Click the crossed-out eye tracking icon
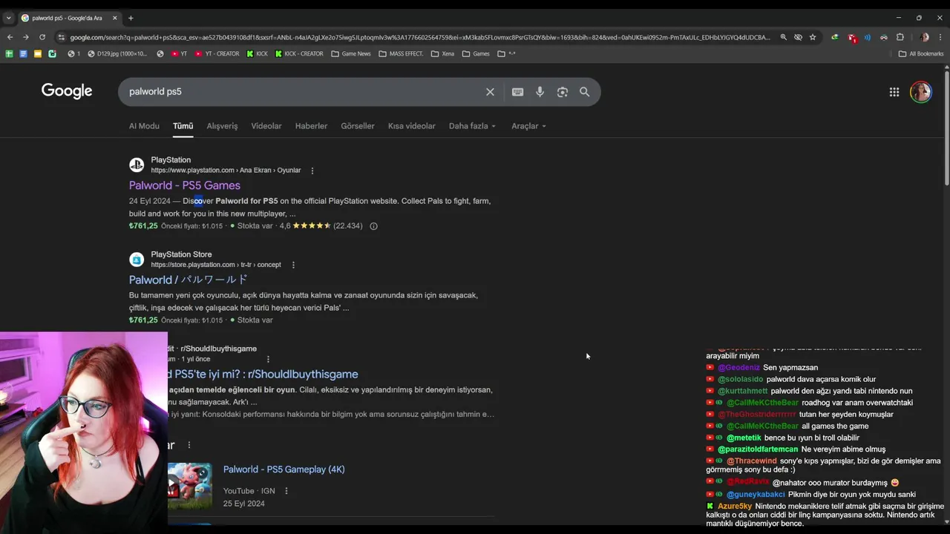The width and height of the screenshot is (950, 534). [x=798, y=37]
